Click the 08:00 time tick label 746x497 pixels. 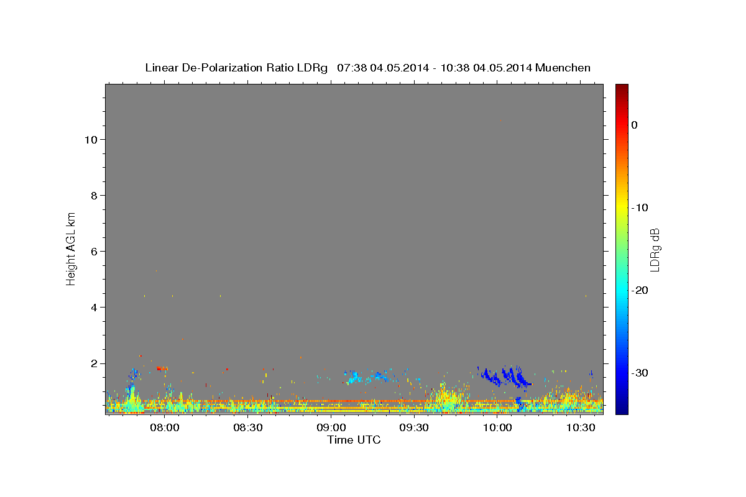[165, 428]
